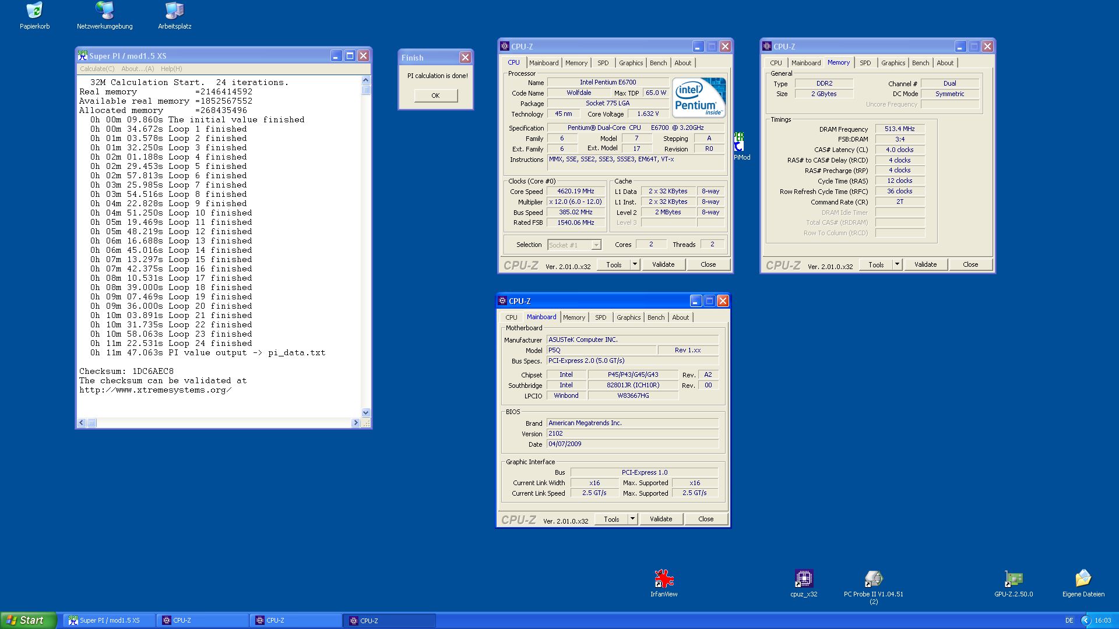Select Mainboard tab in CPU-Z CPU window
This screenshot has height=629, width=1119.
tap(543, 63)
